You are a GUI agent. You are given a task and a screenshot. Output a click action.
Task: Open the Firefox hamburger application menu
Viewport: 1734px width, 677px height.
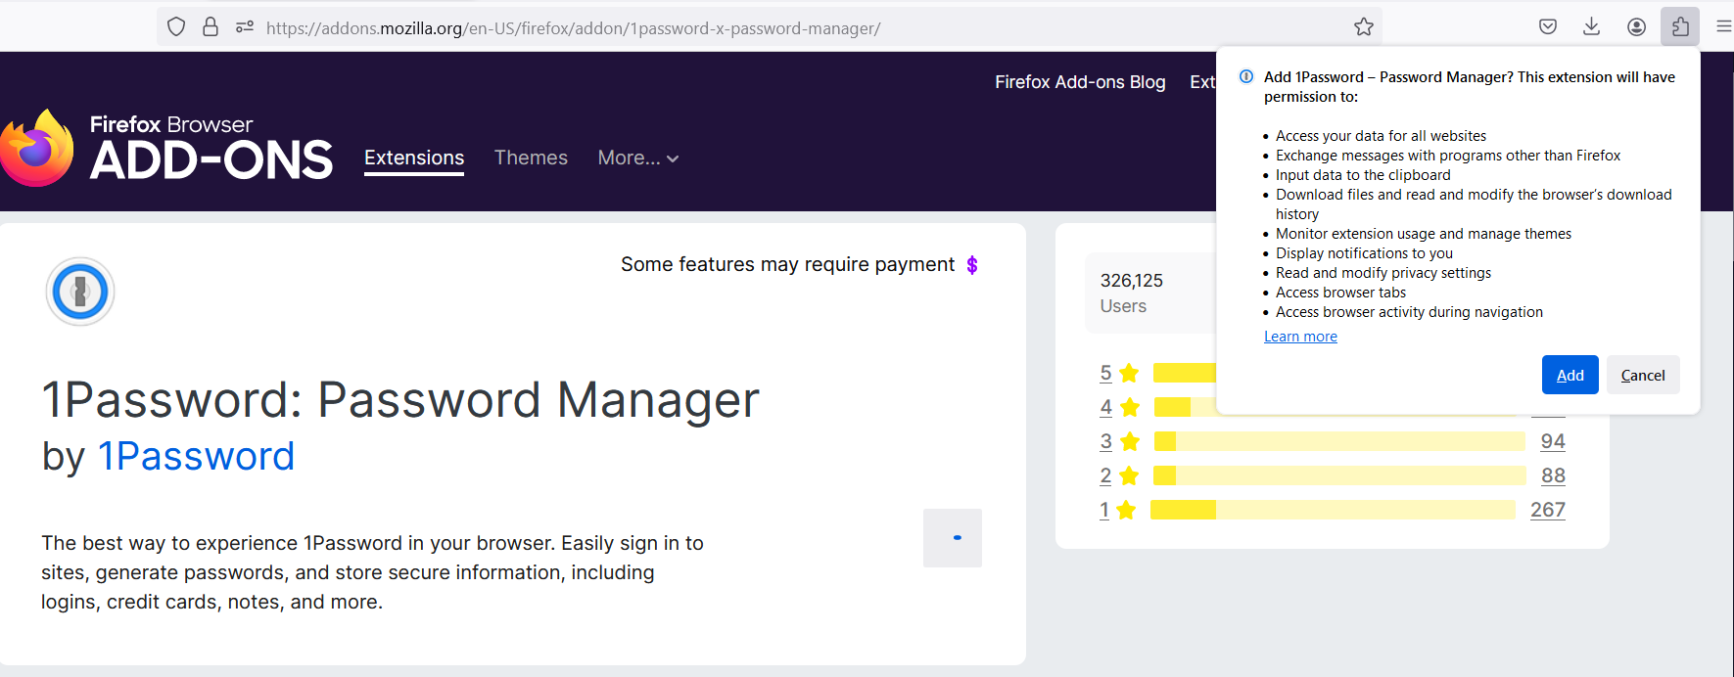pos(1723,26)
